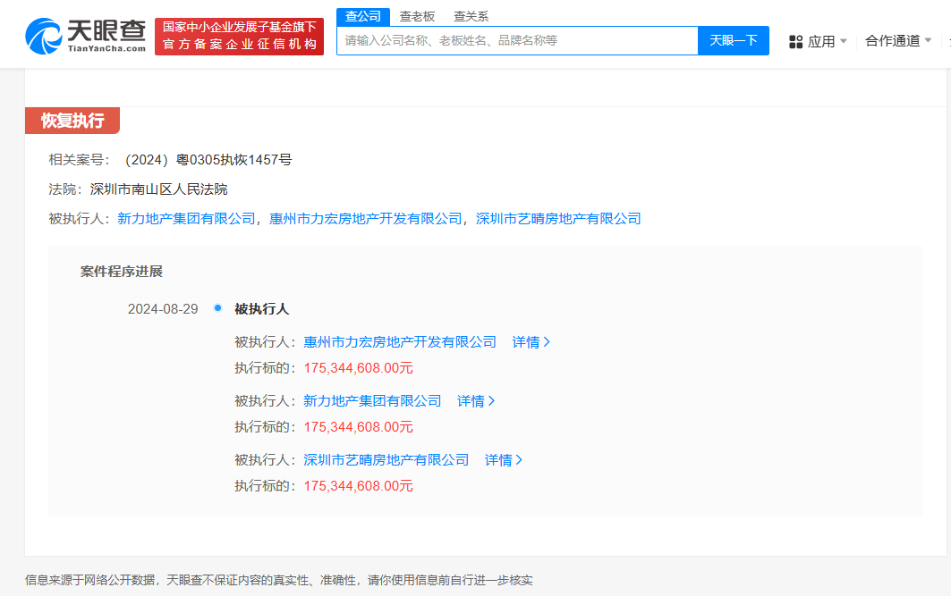Click the 天眼一下 search button
Image resolution: width=951 pixels, height=596 pixels.
(x=733, y=41)
